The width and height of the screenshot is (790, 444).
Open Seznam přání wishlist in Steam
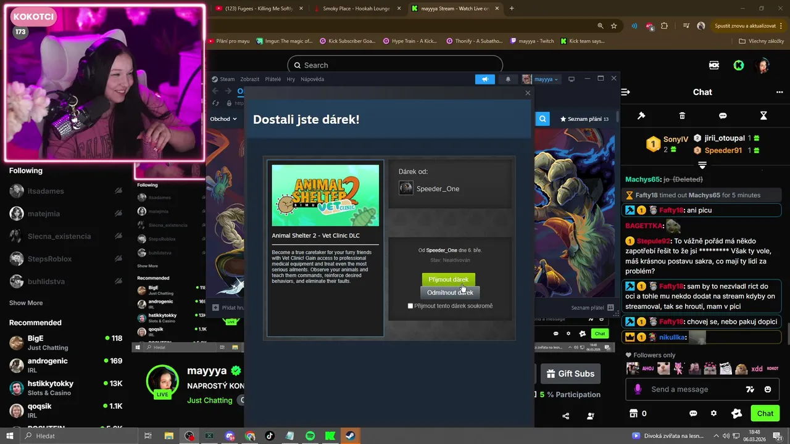[584, 119]
